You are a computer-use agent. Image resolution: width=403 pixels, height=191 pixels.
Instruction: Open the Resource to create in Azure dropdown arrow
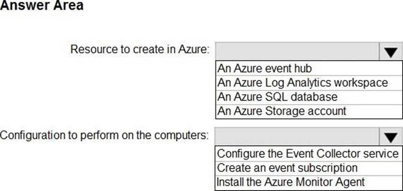391,52
